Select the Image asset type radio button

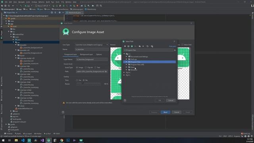point(77,68)
